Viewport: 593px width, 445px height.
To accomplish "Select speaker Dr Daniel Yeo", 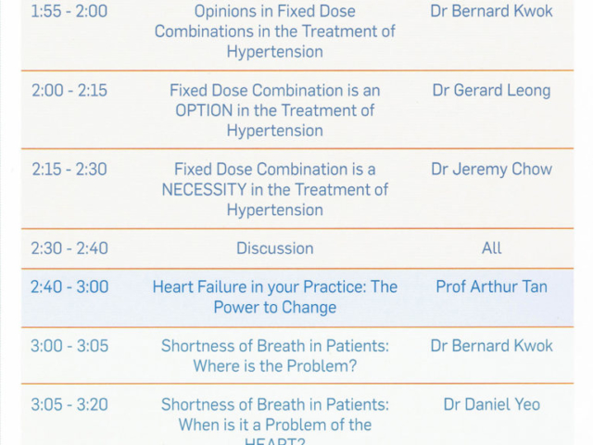I will coord(491,405).
